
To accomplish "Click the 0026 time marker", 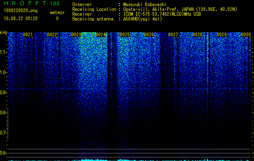I will [149, 35].
